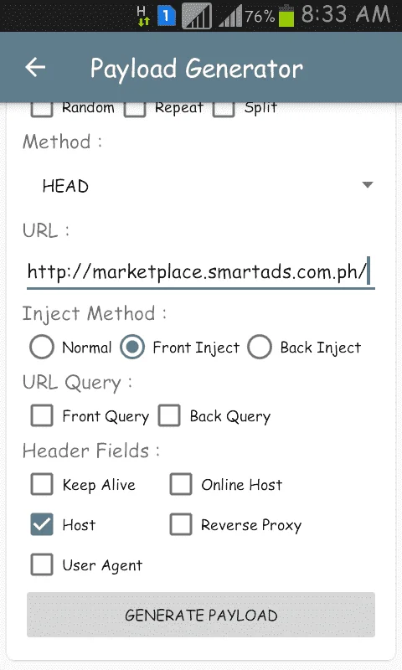Open the Method dropdown arrow

point(368,184)
